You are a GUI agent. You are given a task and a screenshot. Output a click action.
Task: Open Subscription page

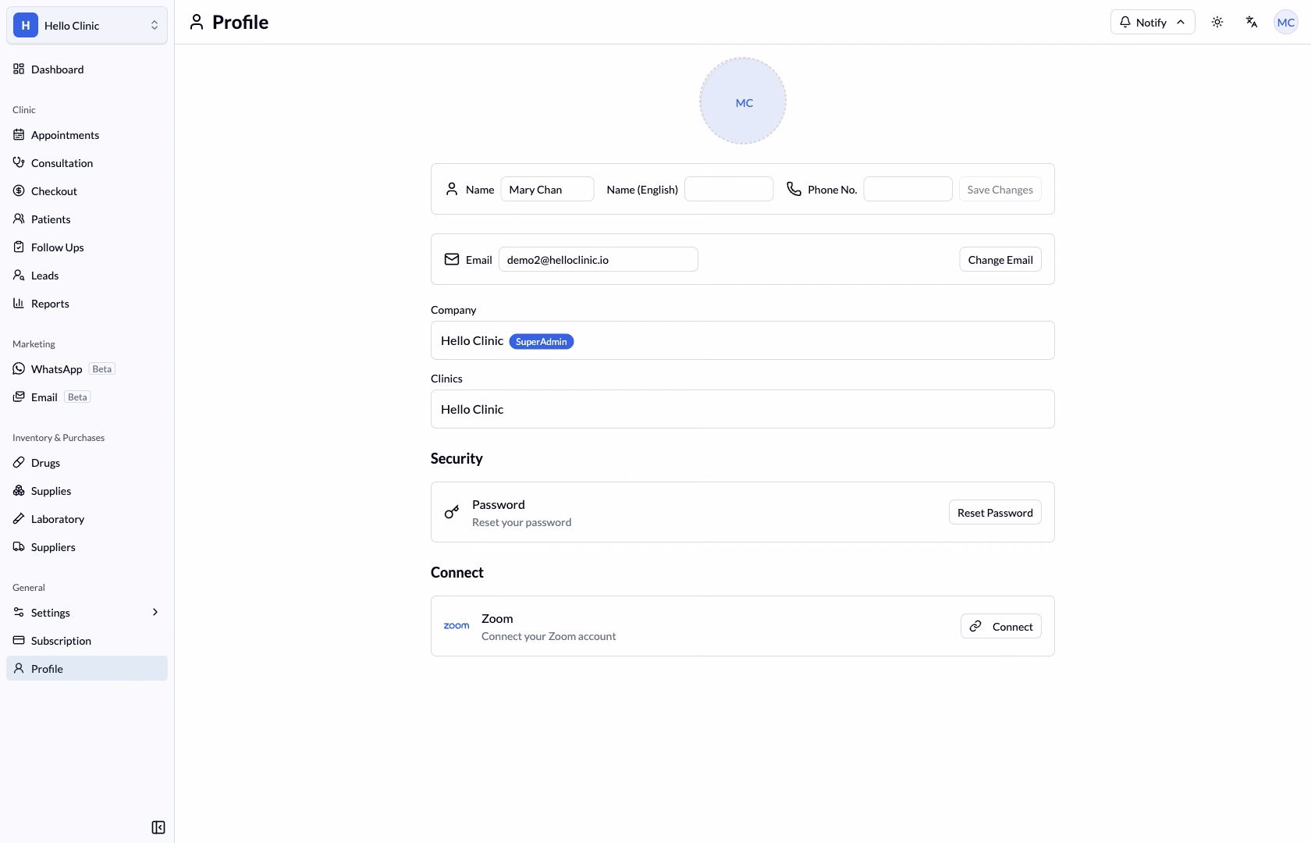[87, 640]
